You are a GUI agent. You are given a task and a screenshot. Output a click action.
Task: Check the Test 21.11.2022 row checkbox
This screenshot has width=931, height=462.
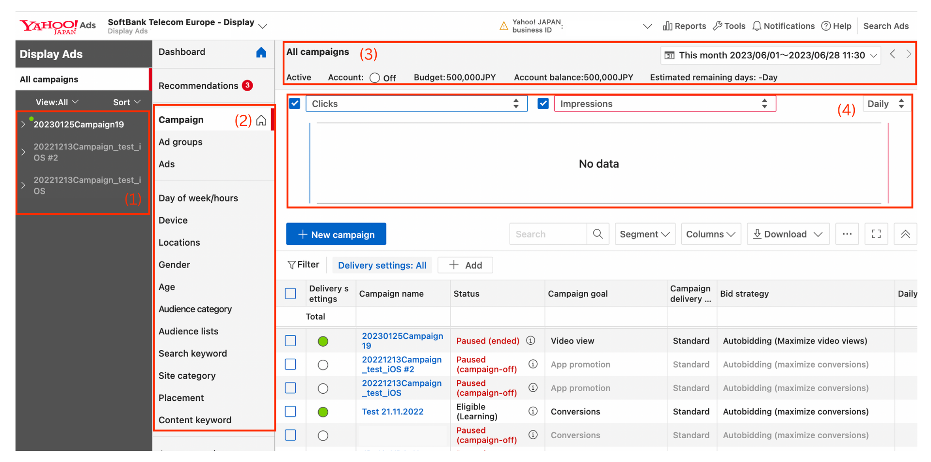[290, 411]
